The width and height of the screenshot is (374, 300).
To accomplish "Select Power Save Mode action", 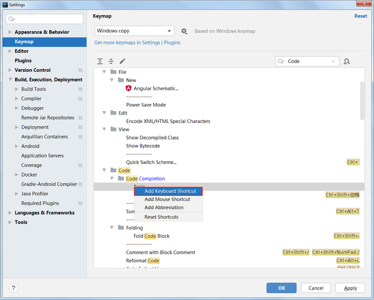I will click(x=146, y=105).
